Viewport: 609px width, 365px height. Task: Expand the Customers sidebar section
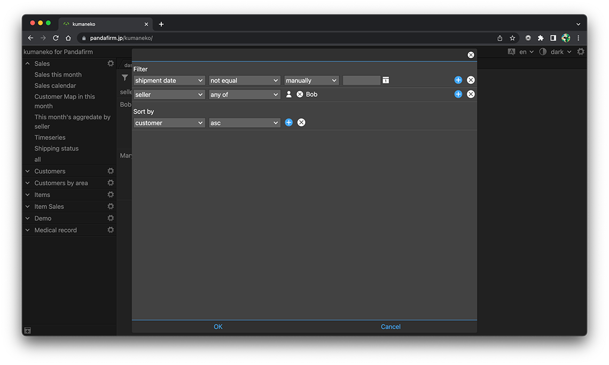pos(28,172)
